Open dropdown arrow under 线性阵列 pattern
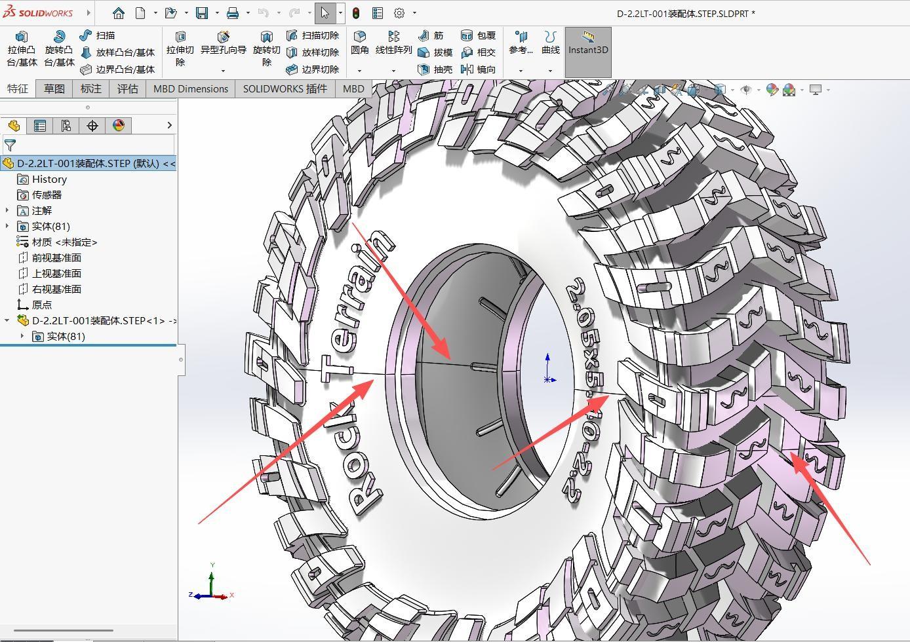This screenshot has height=642, width=910. click(x=393, y=71)
